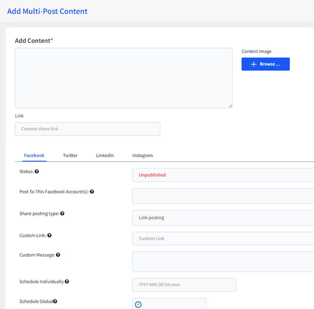Image resolution: width=314 pixels, height=309 pixels.
Task: Open the Facebook account(s) selection box
Action: click(223, 196)
